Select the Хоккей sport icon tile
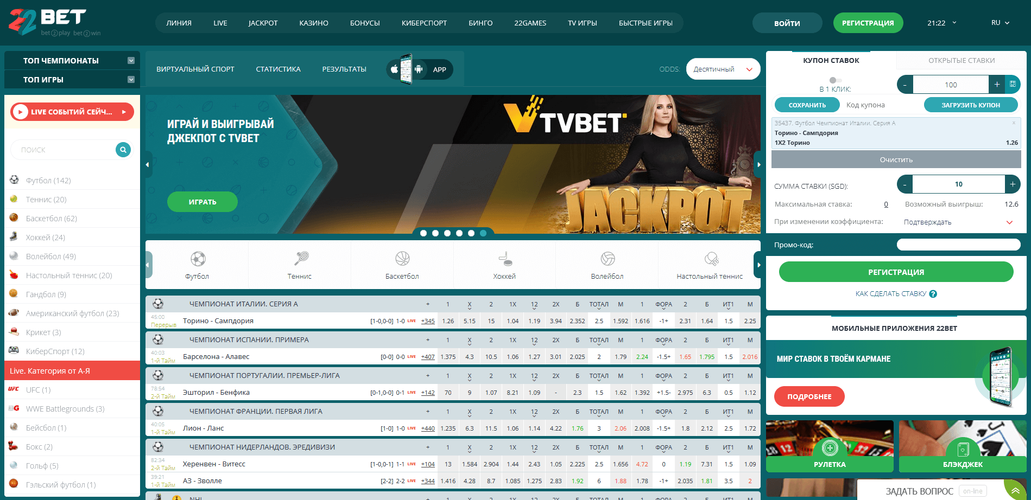The image size is (1031, 500). pyautogui.click(x=504, y=265)
